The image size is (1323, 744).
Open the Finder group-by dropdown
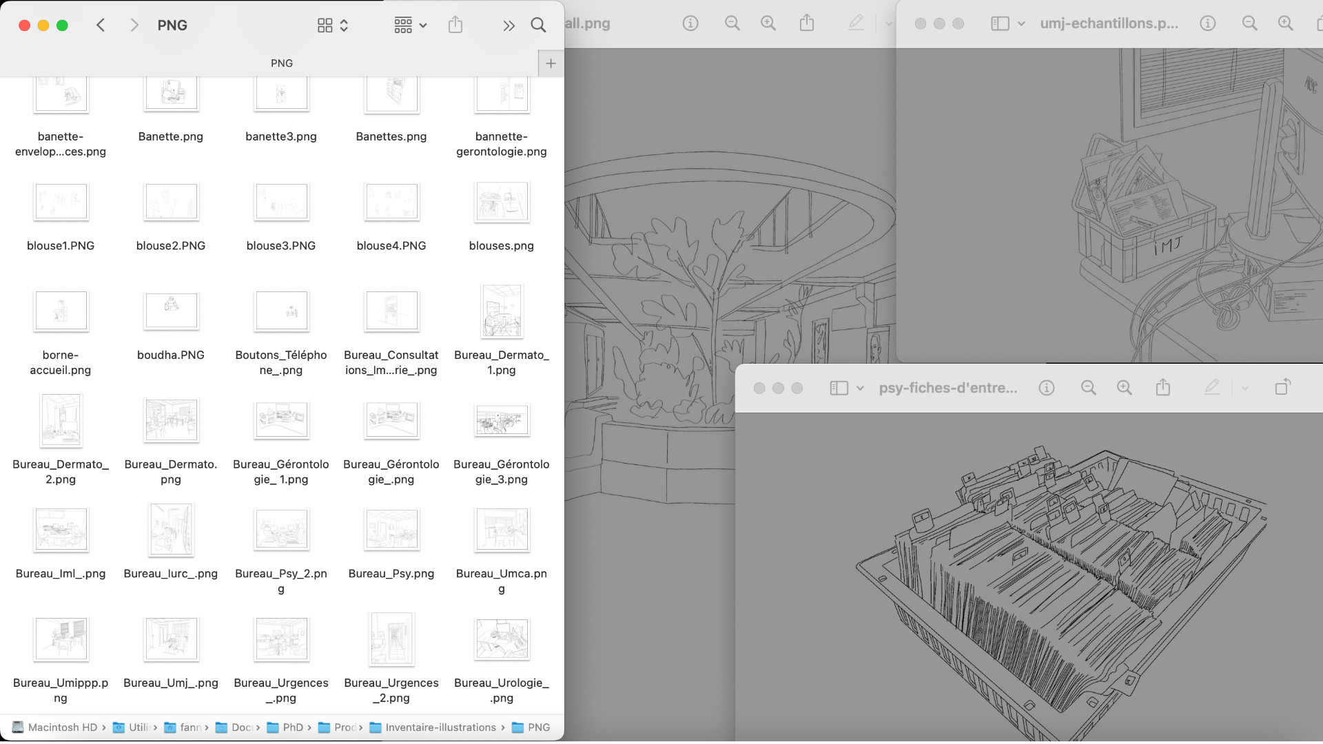pos(410,25)
